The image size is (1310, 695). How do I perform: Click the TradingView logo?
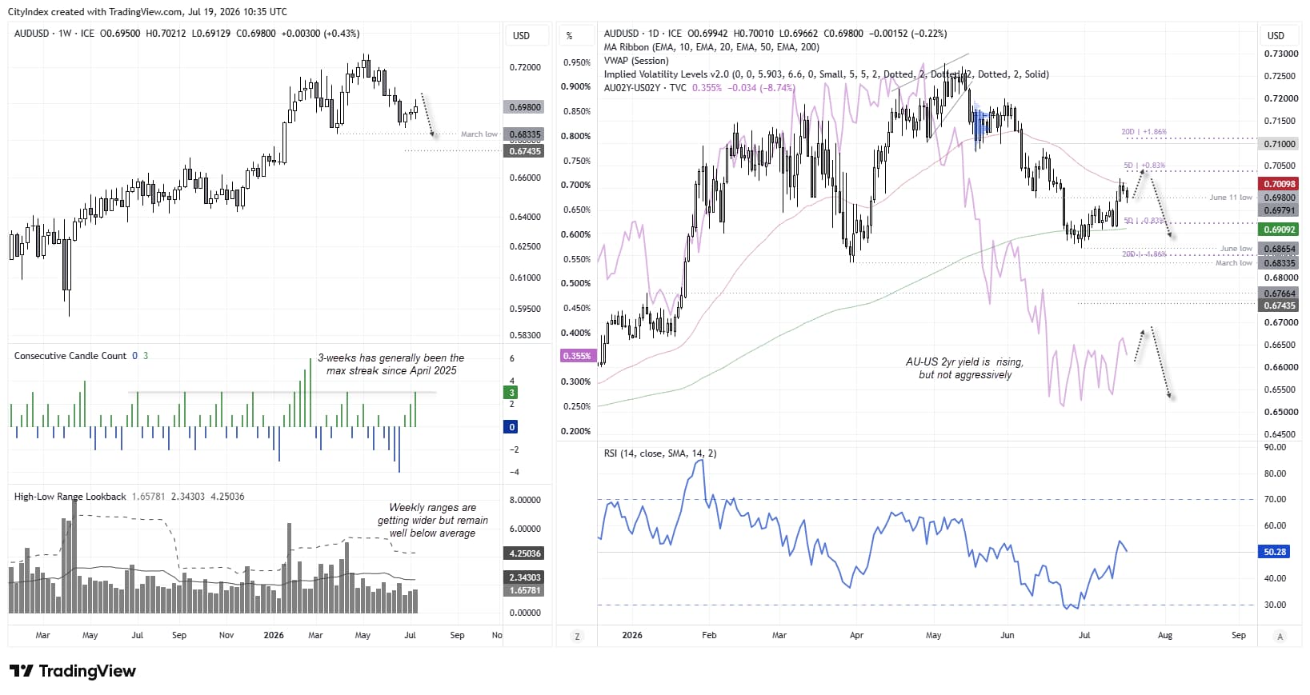pyautogui.click(x=73, y=671)
